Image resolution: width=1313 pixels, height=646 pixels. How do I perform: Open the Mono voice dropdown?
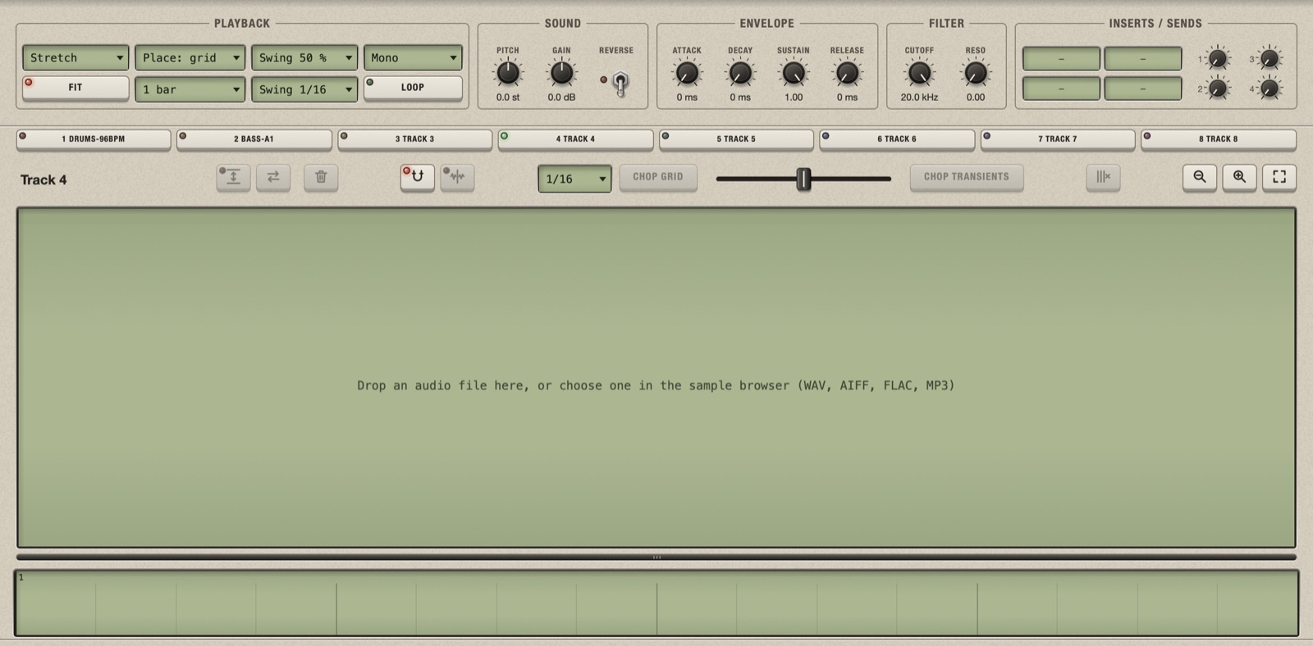pos(413,57)
